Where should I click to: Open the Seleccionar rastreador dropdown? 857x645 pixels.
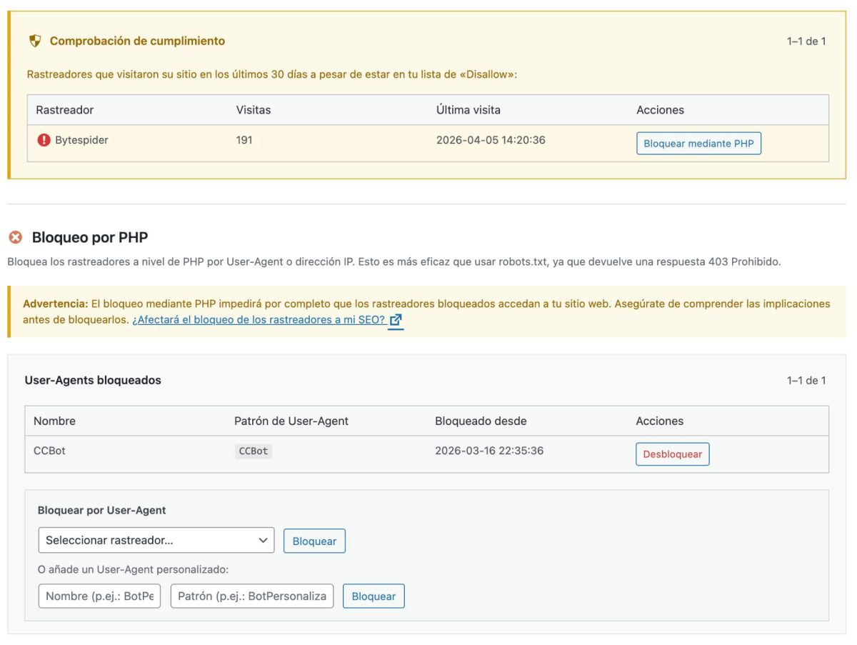(x=156, y=540)
